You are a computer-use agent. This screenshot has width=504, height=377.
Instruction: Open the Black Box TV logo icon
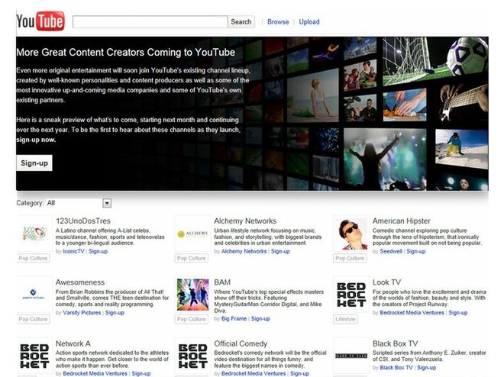click(x=351, y=356)
